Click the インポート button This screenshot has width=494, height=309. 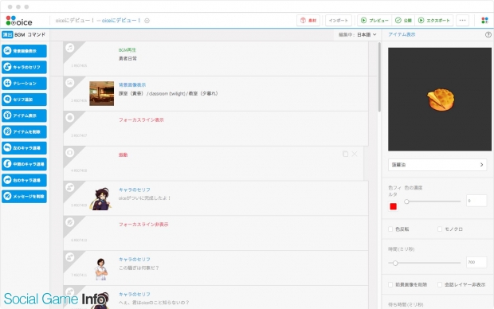[x=339, y=21]
